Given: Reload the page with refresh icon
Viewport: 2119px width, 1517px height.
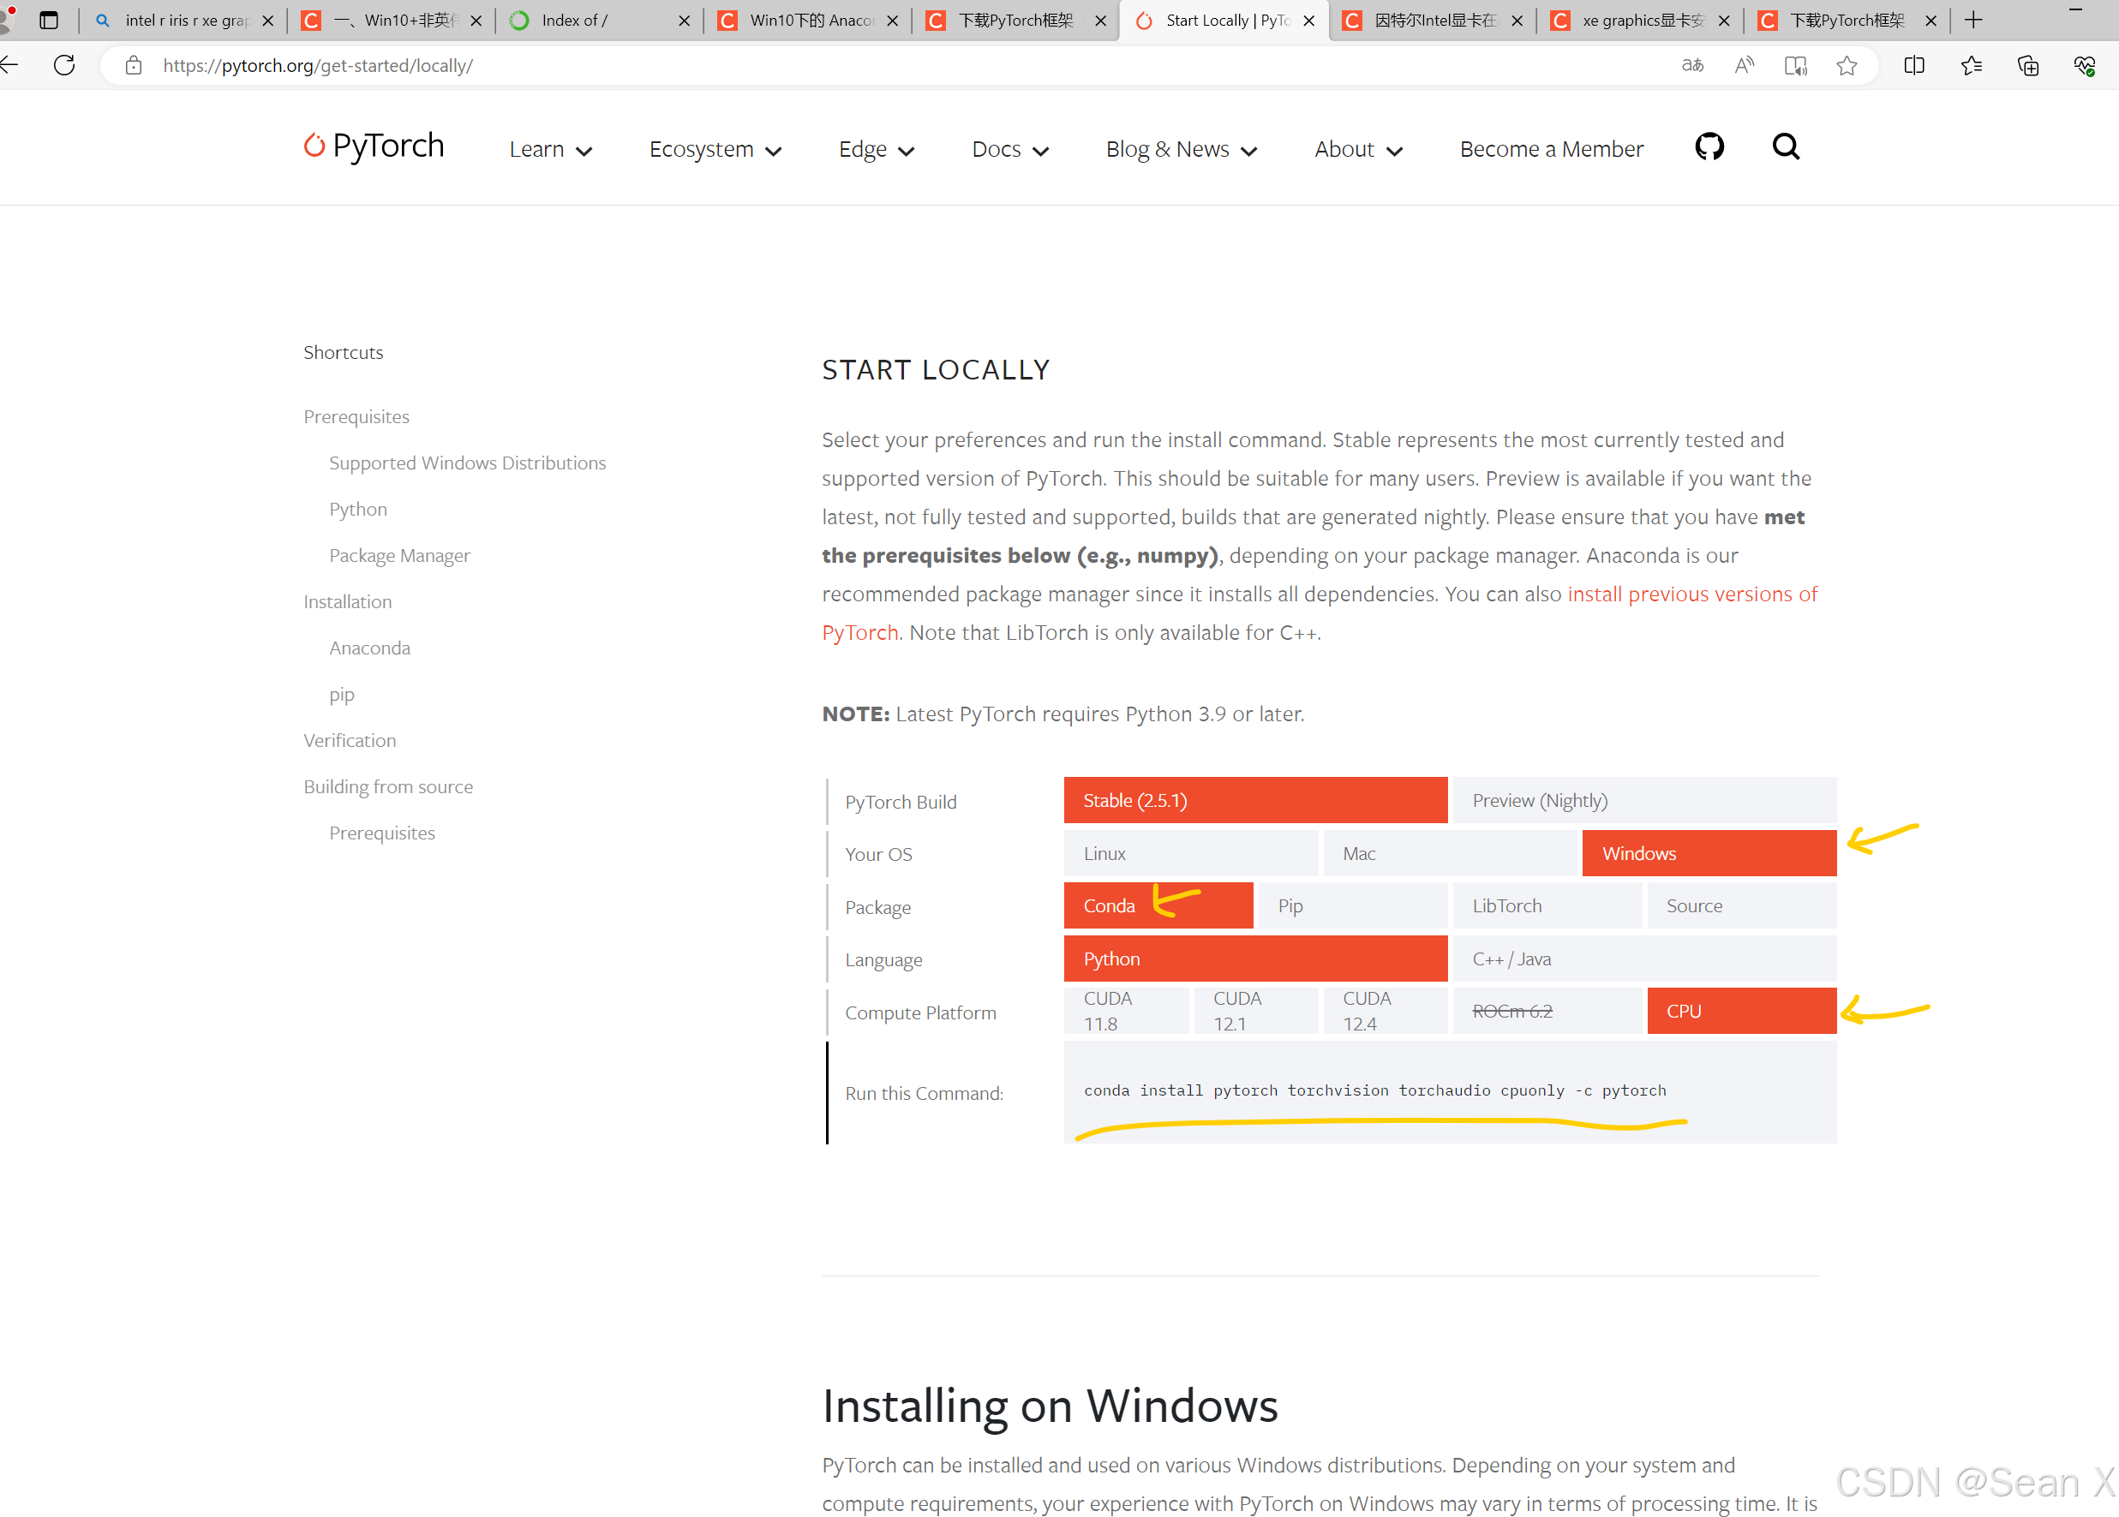Looking at the screenshot, I should pyautogui.click(x=64, y=65).
